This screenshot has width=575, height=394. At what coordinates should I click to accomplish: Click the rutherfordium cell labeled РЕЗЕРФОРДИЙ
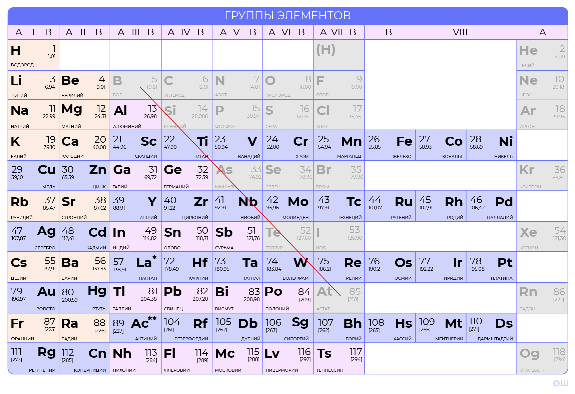coord(187,328)
